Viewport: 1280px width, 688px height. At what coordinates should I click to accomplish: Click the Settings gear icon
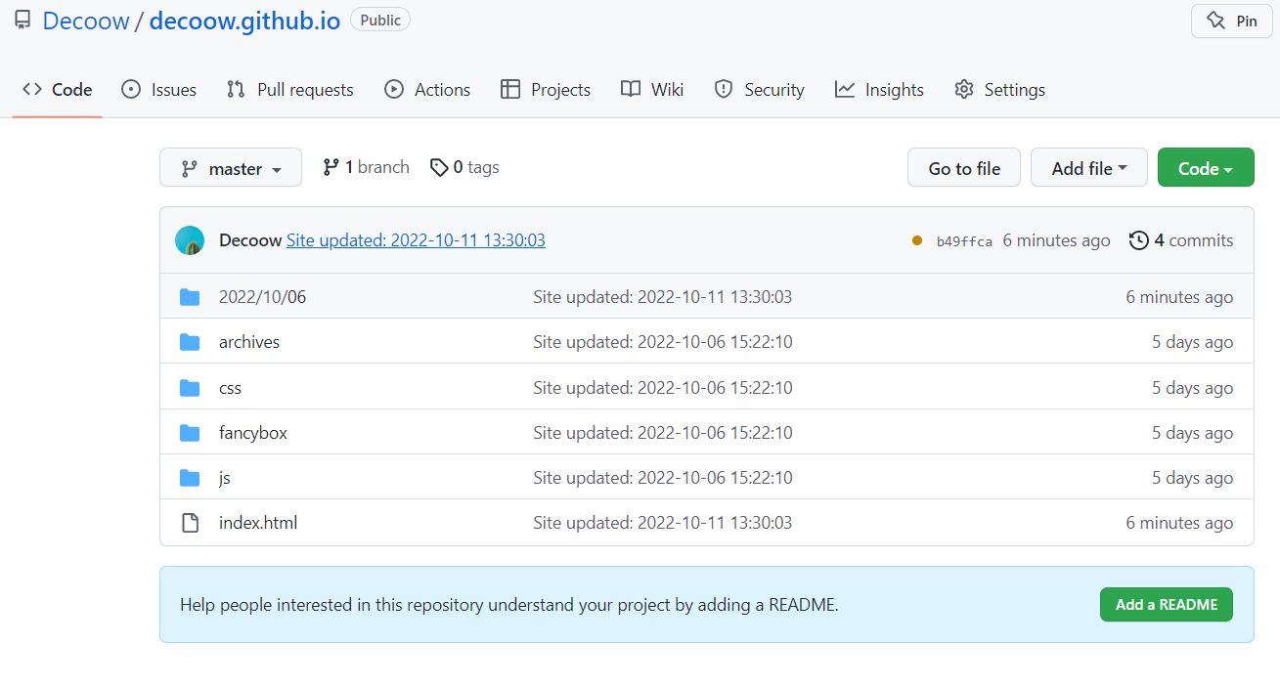click(x=964, y=89)
